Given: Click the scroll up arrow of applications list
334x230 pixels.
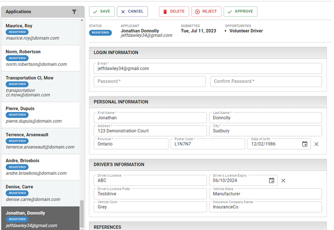Looking at the screenshot, I should click(82, 20).
